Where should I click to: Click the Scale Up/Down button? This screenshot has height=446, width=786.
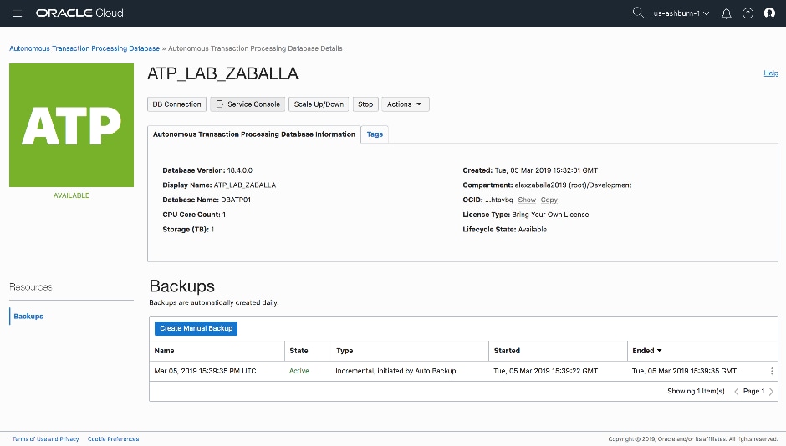coord(319,104)
